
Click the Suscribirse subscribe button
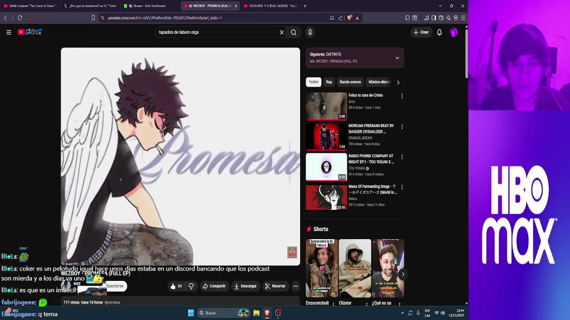coord(114,286)
